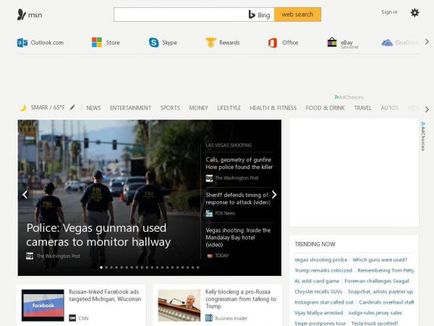434x326 pixels.
Task: Click the AdChoices icon above the navigation
Action: click(x=336, y=97)
